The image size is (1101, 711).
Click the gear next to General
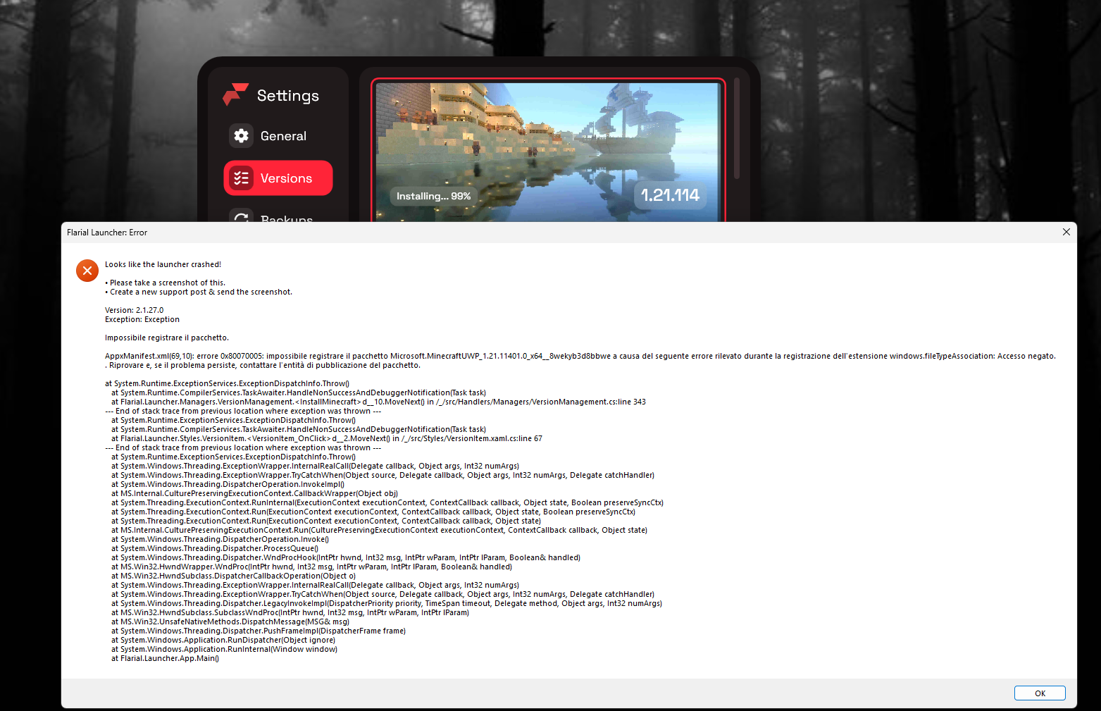242,135
